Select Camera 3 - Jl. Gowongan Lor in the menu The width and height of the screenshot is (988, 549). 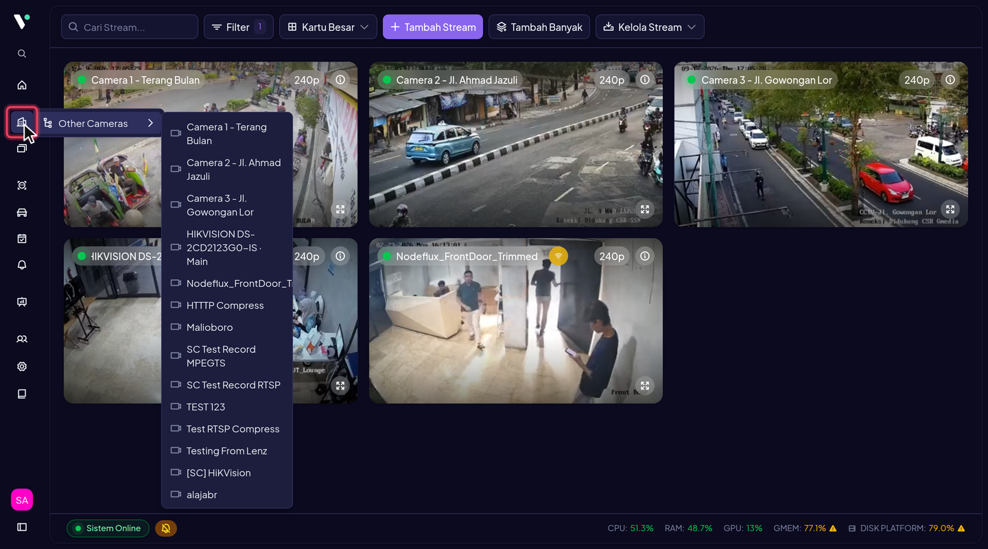[x=227, y=205]
